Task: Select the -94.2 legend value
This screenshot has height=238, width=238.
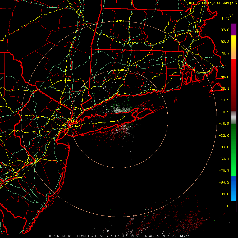Action: [x=224, y=182]
